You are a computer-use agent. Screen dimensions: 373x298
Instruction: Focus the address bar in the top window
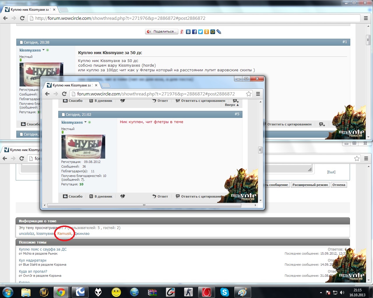click(x=192, y=18)
